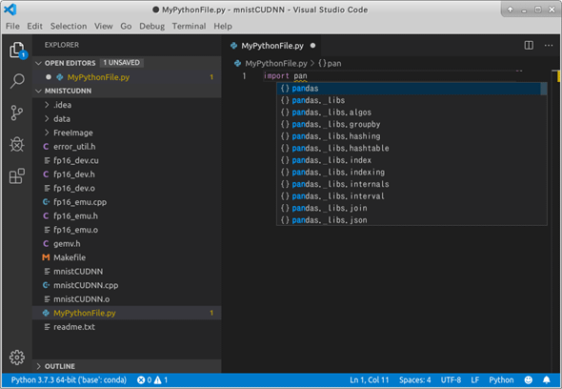Change the Python language mode
Image resolution: width=562 pixels, height=389 pixels.
pos(501,380)
